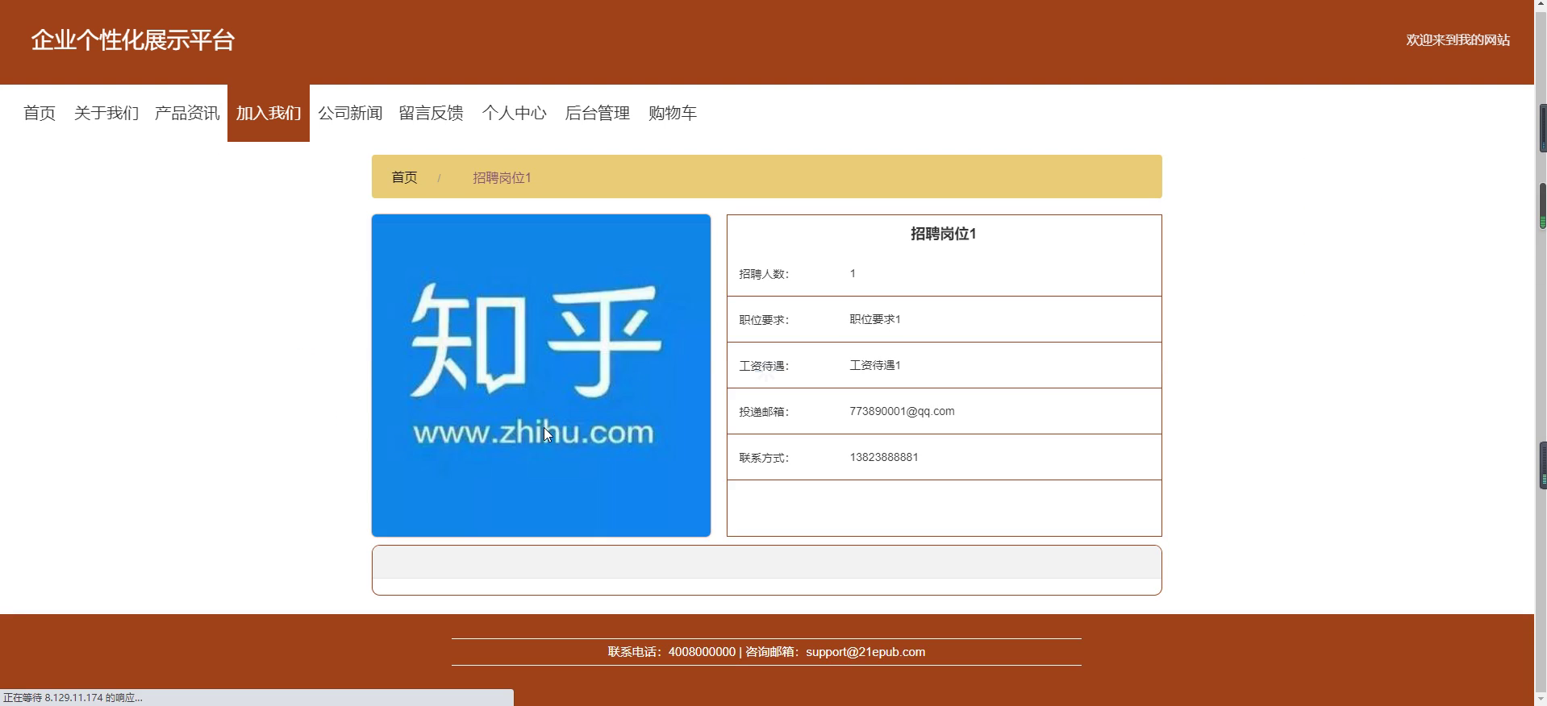Click the 联系方式 label
The height and width of the screenshot is (706, 1547).
click(764, 458)
